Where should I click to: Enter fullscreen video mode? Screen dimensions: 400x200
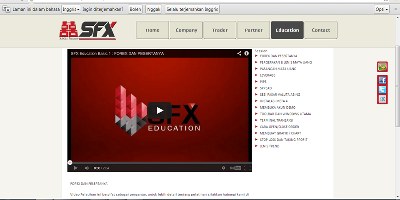[x=247, y=168]
